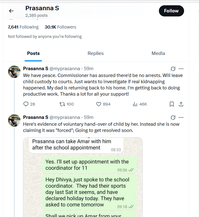Open Prasanna S avatar on first post

14,72
